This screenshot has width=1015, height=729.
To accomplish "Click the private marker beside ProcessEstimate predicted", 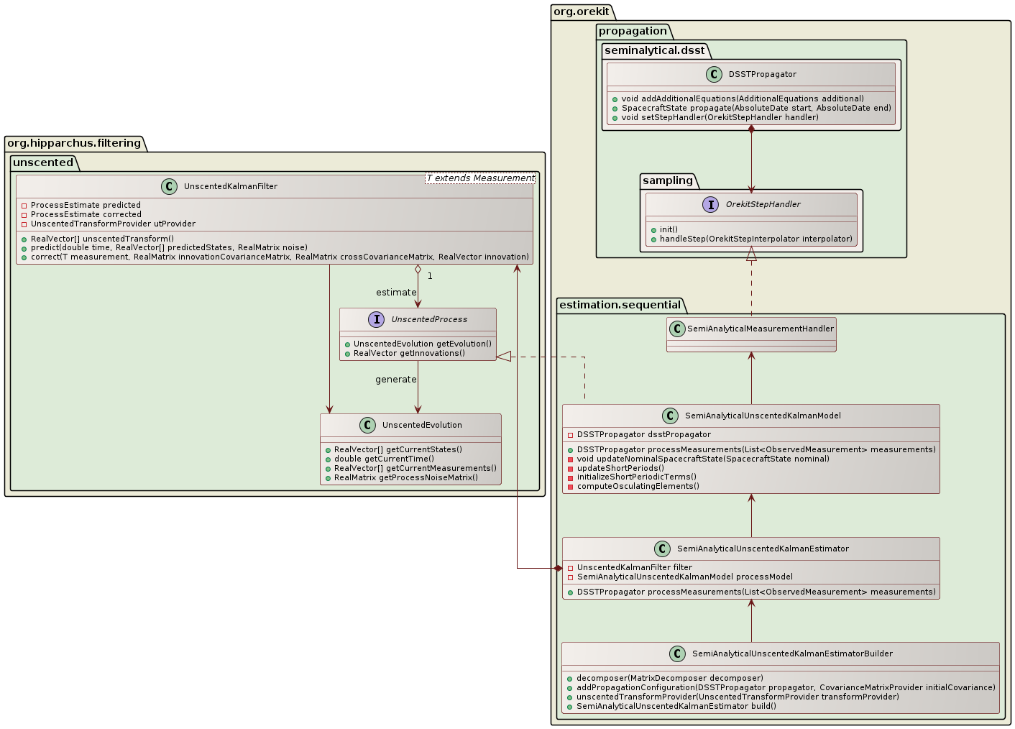I will [x=23, y=205].
